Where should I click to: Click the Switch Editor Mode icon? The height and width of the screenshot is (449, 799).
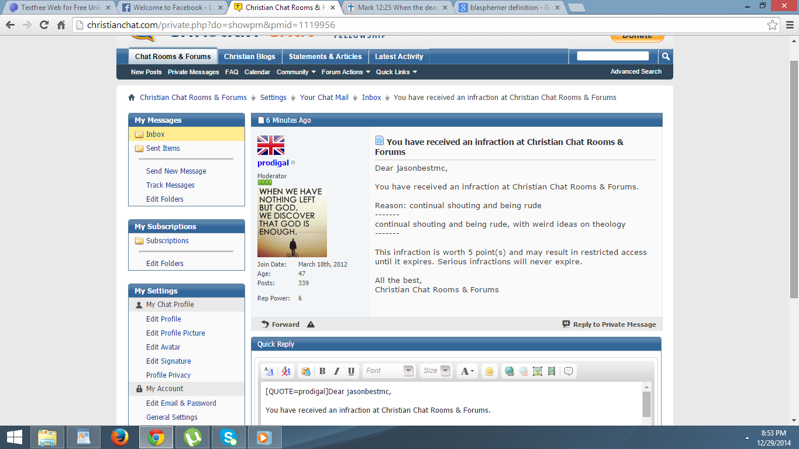point(269,371)
